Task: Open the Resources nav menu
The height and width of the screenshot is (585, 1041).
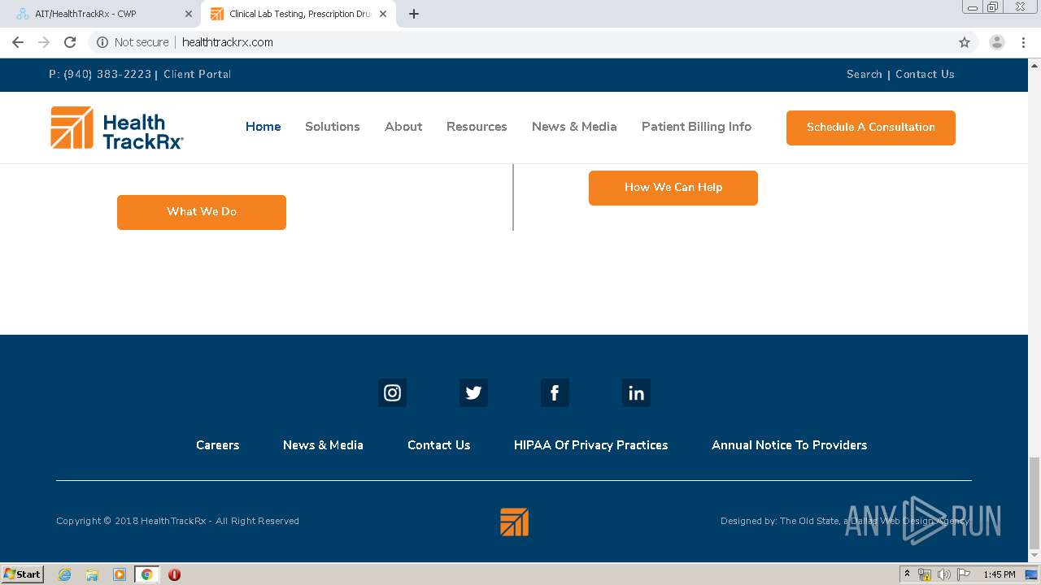Action: point(477,127)
